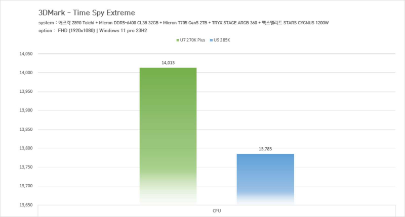Select the 13,800 axis value
The height and width of the screenshot is (217, 405).
[24, 148]
